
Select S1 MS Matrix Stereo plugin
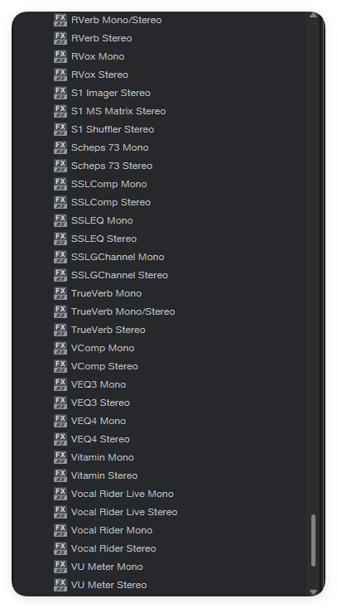click(x=118, y=111)
